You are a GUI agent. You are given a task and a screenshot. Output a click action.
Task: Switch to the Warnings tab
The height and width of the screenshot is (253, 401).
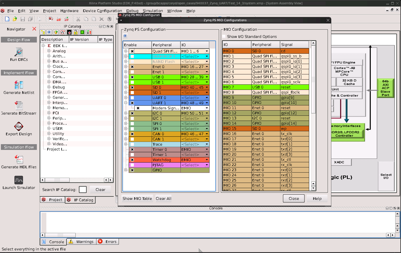click(x=81, y=242)
